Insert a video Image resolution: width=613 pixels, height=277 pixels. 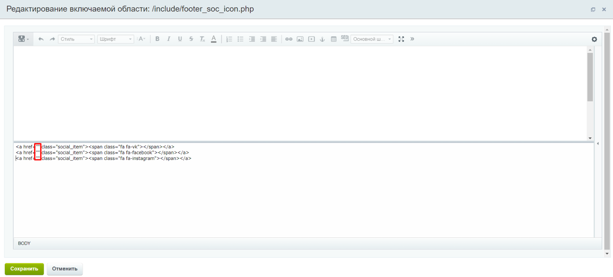point(311,39)
